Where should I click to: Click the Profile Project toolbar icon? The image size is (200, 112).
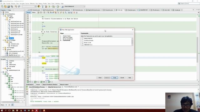click(58, 7)
